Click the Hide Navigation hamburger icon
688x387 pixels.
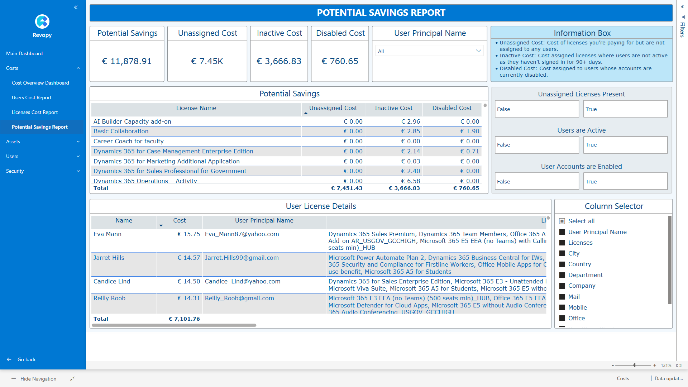point(14,379)
